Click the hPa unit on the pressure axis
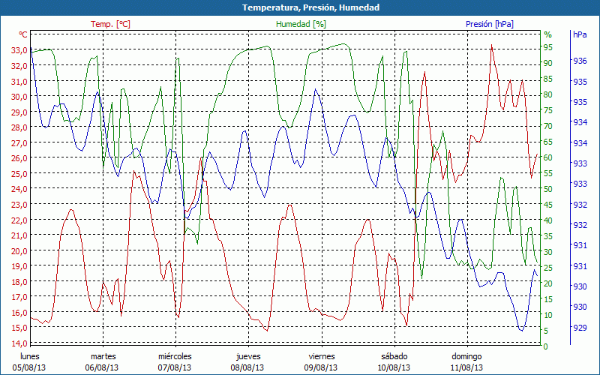600x375 pixels. click(x=580, y=35)
